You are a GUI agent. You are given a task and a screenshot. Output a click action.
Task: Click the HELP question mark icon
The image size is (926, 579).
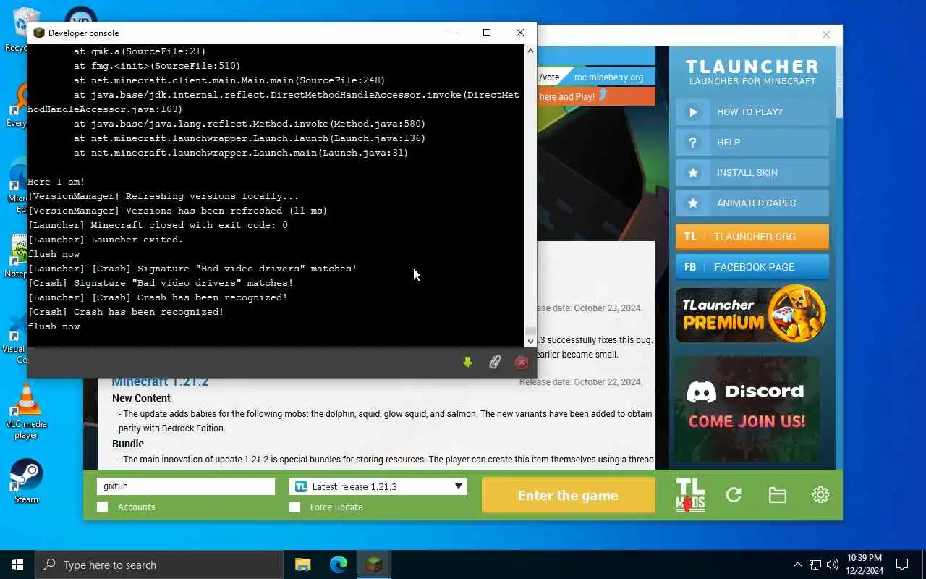pyautogui.click(x=692, y=143)
